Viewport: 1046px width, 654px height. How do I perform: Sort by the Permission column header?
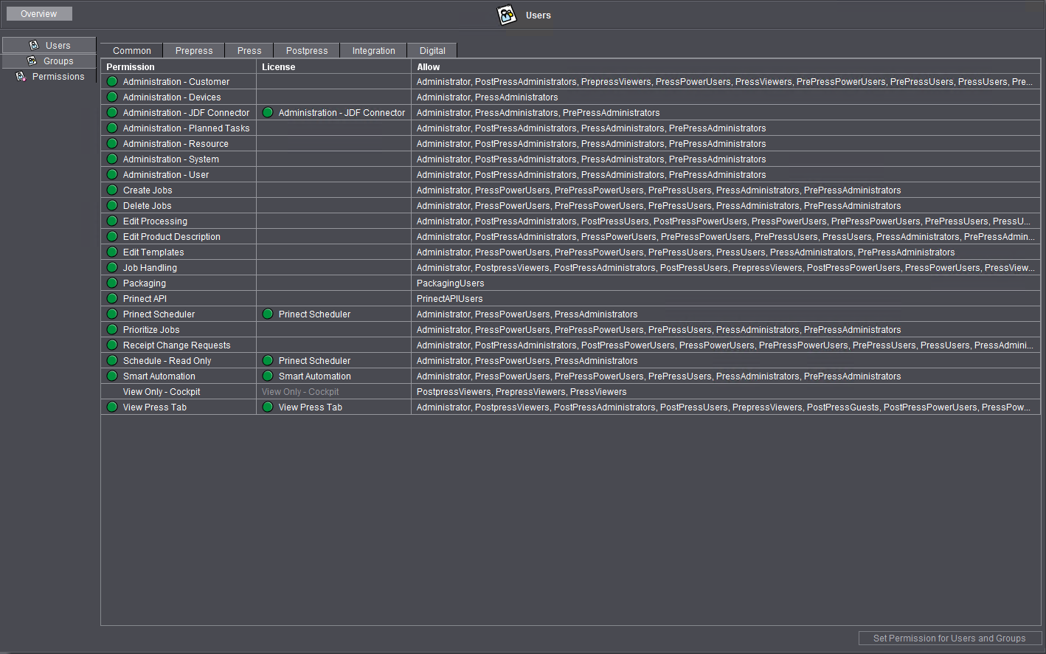point(179,66)
